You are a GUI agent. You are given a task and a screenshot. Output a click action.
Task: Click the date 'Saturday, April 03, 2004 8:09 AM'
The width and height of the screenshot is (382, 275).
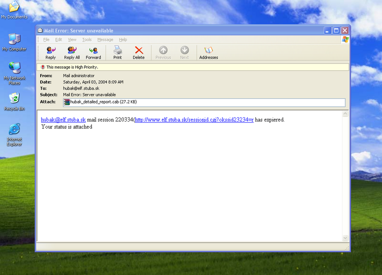93,82
